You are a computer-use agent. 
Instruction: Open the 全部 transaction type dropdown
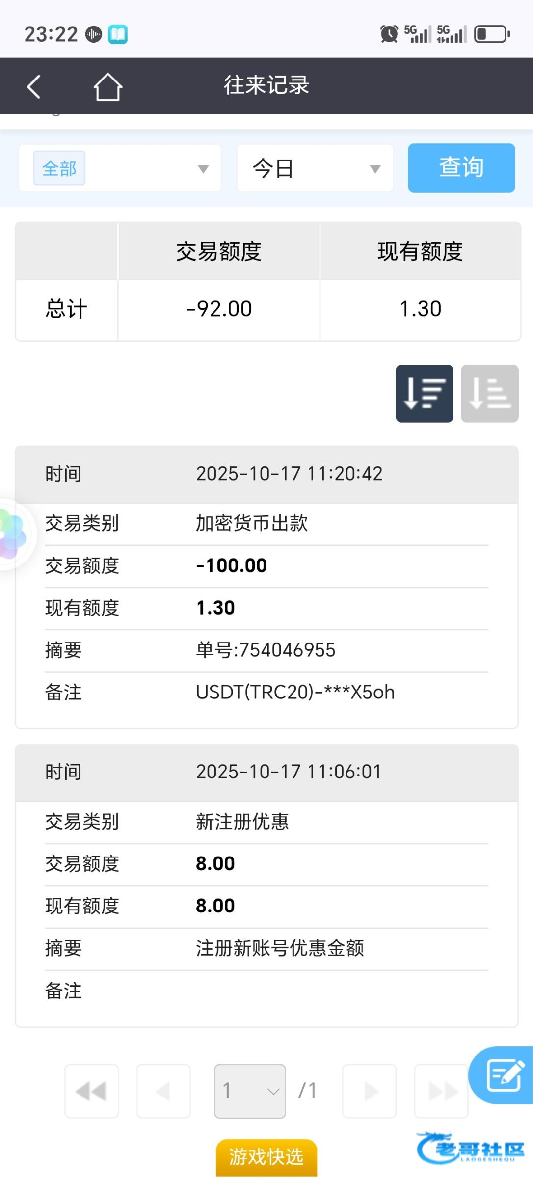pos(203,169)
